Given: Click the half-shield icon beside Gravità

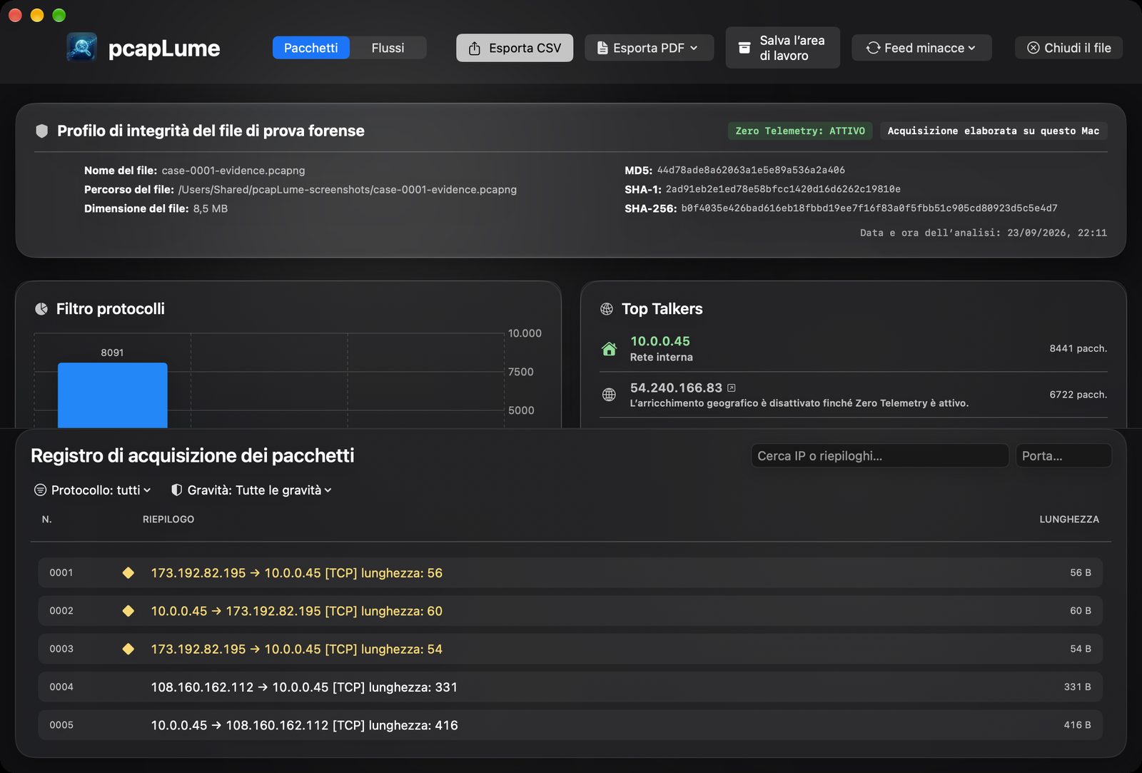Looking at the screenshot, I should pos(177,490).
